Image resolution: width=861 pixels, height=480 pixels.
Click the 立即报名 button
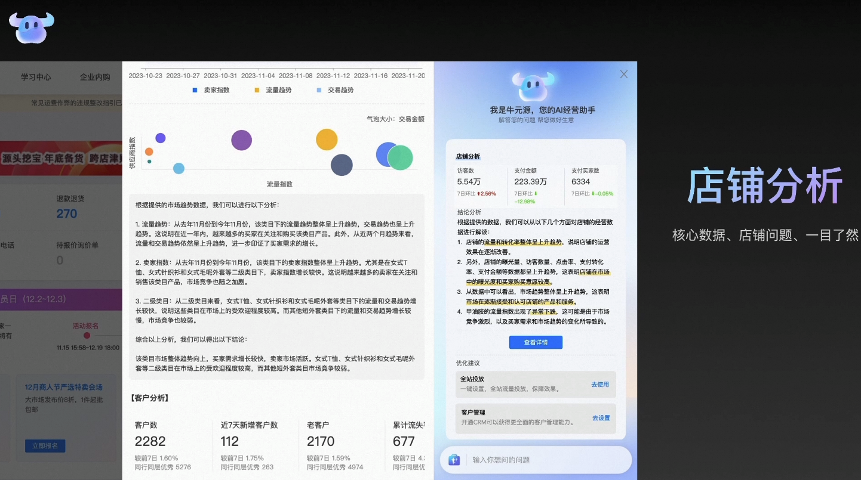click(x=45, y=446)
